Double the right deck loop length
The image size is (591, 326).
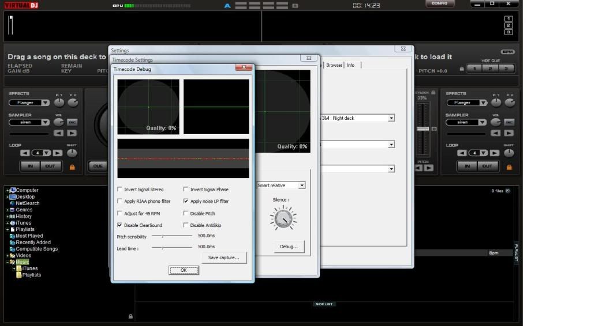pyautogui.click(x=495, y=153)
